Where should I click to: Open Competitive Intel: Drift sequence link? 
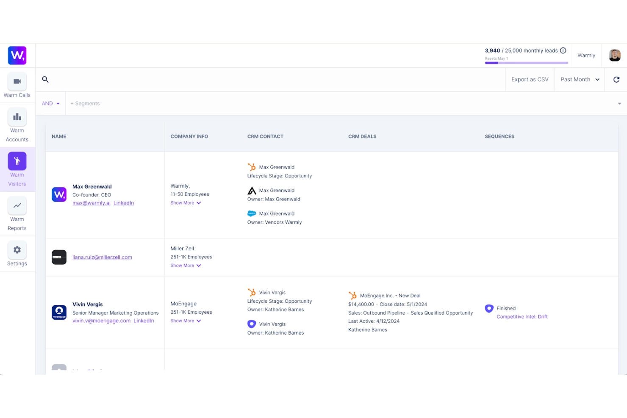point(522,317)
